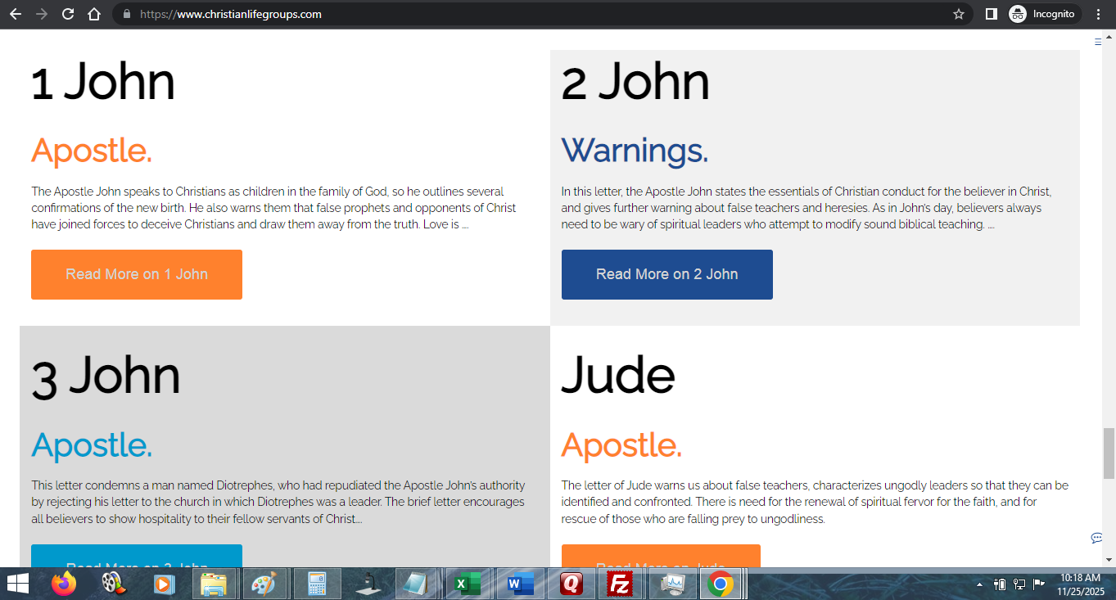Click Read More on 2 John
The width and height of the screenshot is (1116, 600).
(666, 274)
